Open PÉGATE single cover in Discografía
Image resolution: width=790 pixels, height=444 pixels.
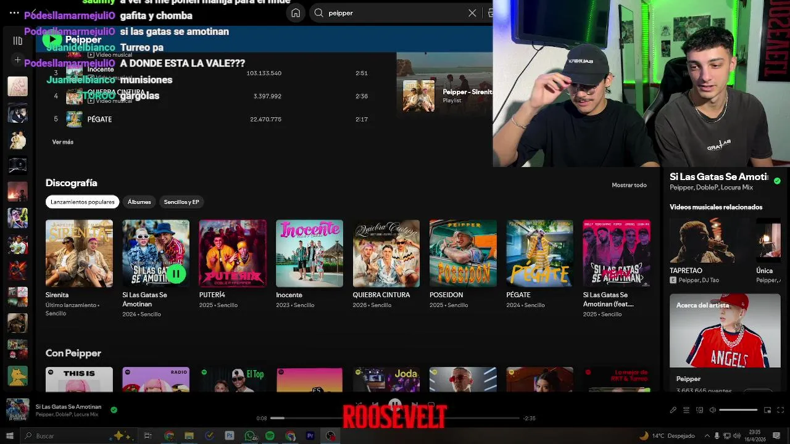(540, 253)
